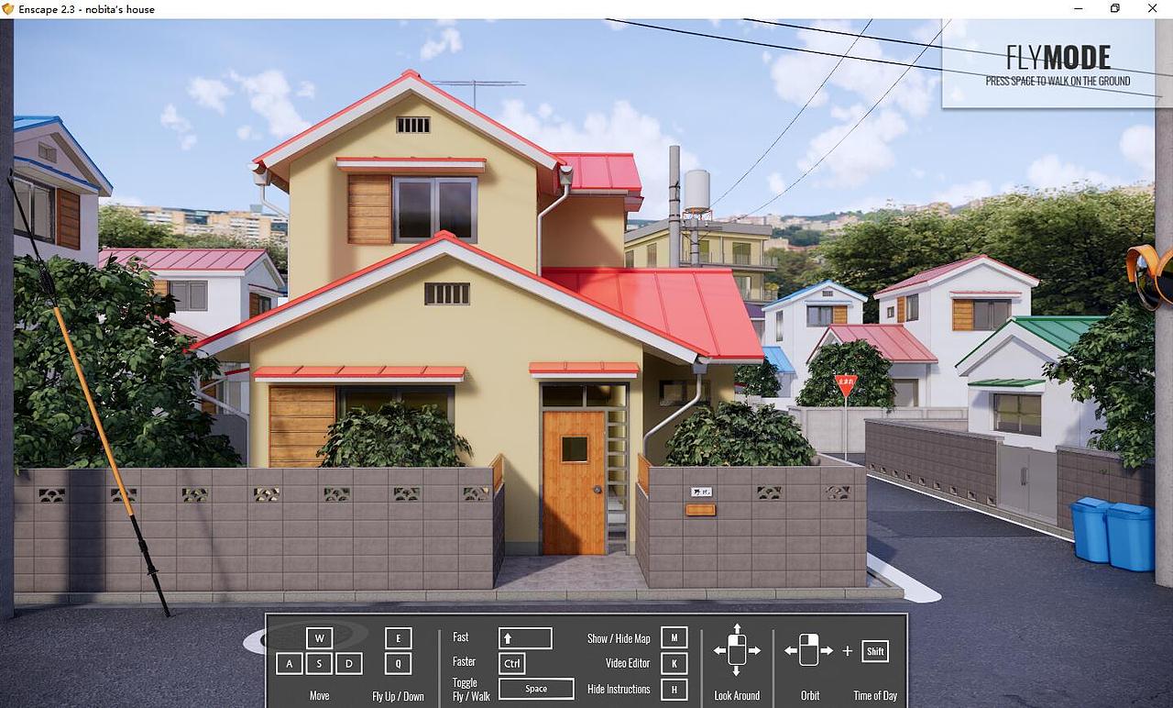Click the Toggle Fly / Walk label

[x=471, y=690]
